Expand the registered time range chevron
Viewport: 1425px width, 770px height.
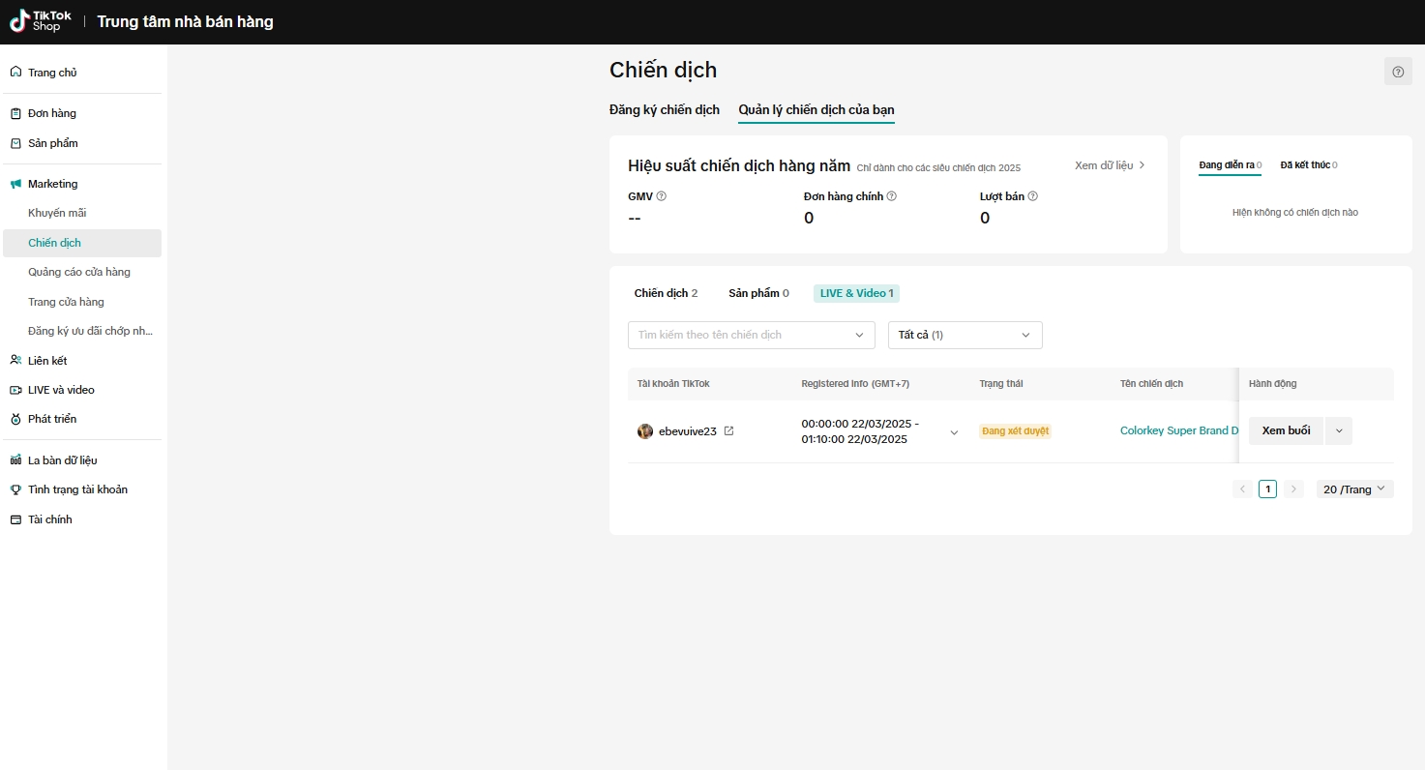954,432
